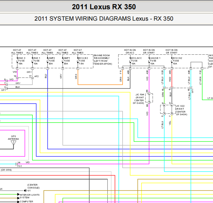Image resolution: width=213 pixels, height=203 pixels.
Task: Click the J/C G22 junction connector label
Action: coord(182,110)
